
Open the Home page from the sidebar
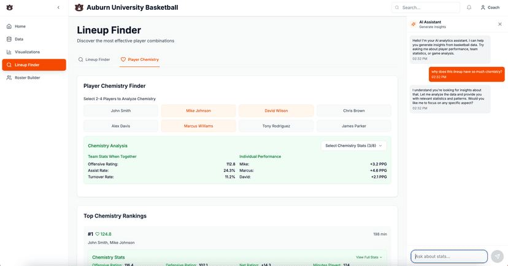(34, 26)
